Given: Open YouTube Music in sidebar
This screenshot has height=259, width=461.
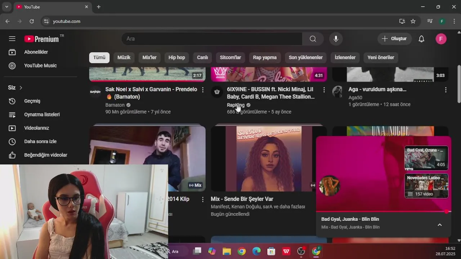Looking at the screenshot, I should point(40,65).
